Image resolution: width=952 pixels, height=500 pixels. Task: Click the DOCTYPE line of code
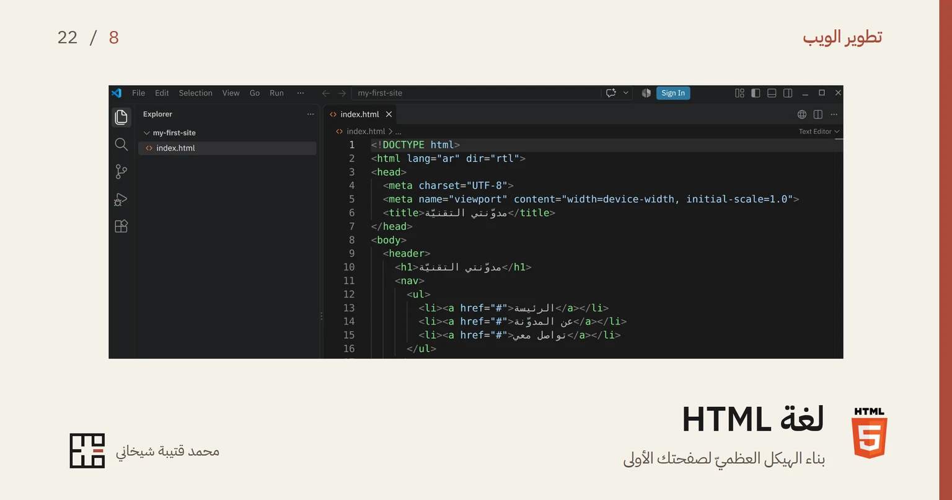(x=416, y=145)
